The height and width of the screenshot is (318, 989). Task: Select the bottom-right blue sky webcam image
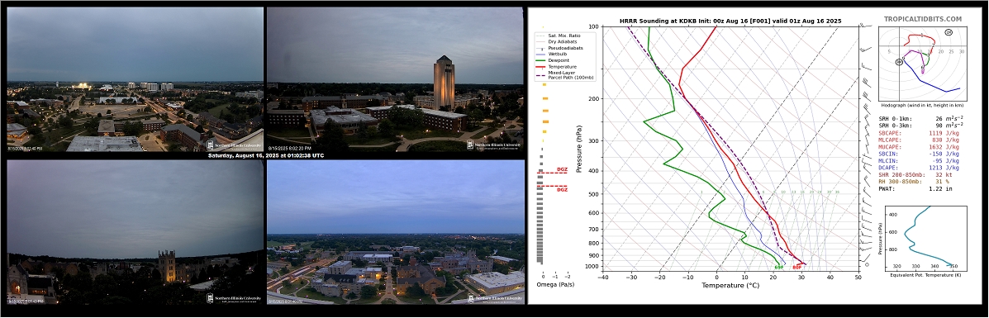point(396,232)
